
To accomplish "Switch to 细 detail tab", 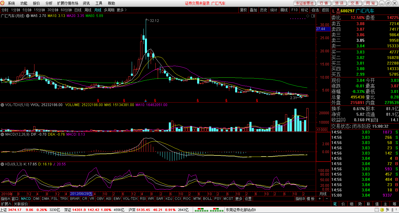I will [352, 204].
